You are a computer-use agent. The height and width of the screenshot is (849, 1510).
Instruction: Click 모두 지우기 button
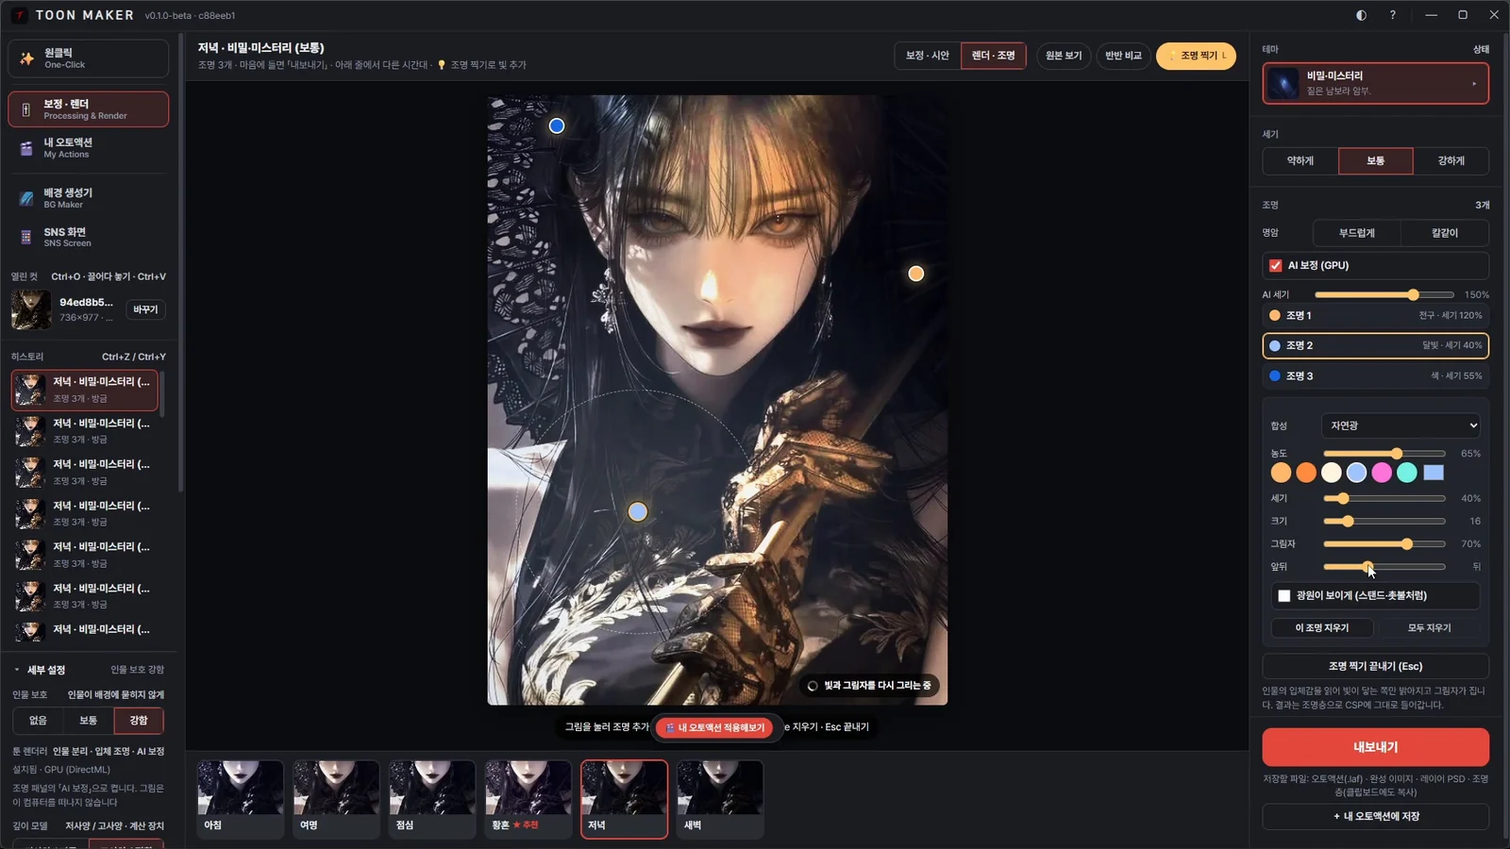[1430, 627]
